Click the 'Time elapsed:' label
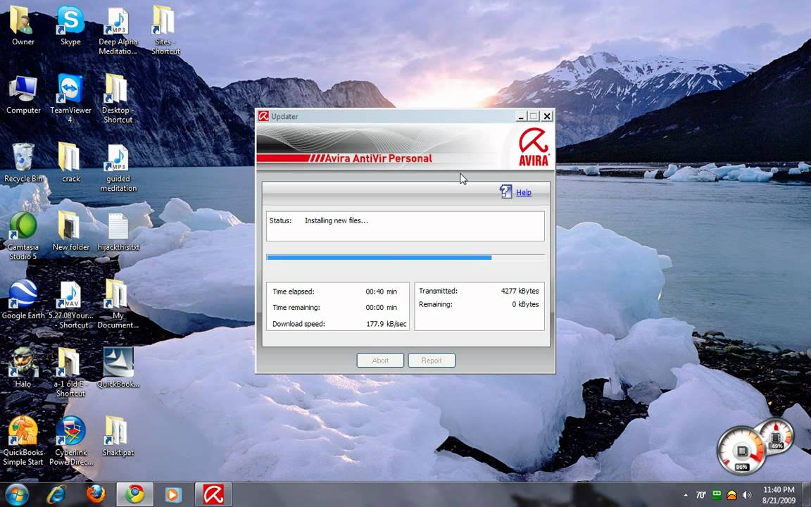This screenshot has height=507, width=811. [x=294, y=292]
